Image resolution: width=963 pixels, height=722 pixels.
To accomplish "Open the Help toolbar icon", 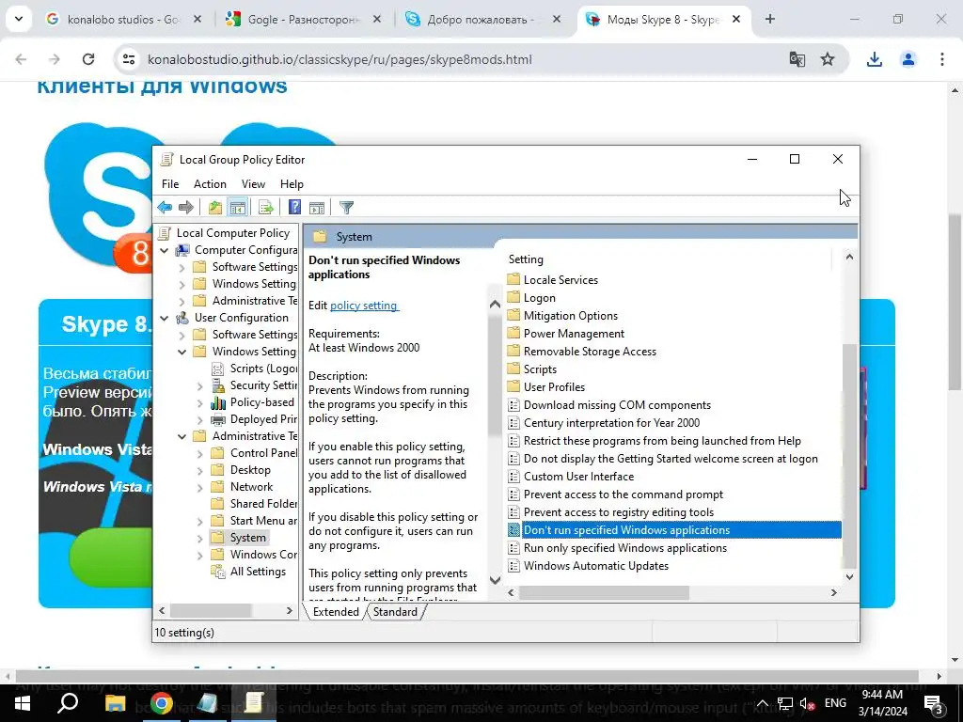I will pos(294,208).
